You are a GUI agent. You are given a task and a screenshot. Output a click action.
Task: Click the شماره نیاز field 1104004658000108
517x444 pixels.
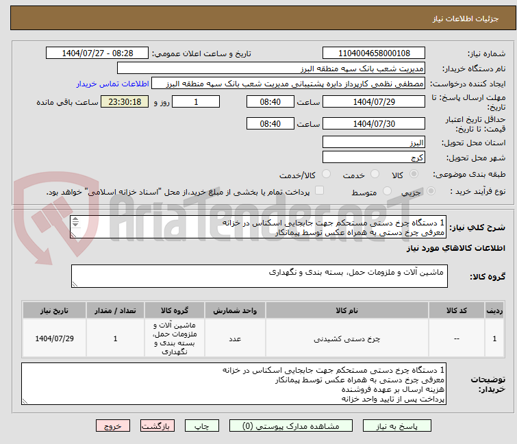coord(374,53)
